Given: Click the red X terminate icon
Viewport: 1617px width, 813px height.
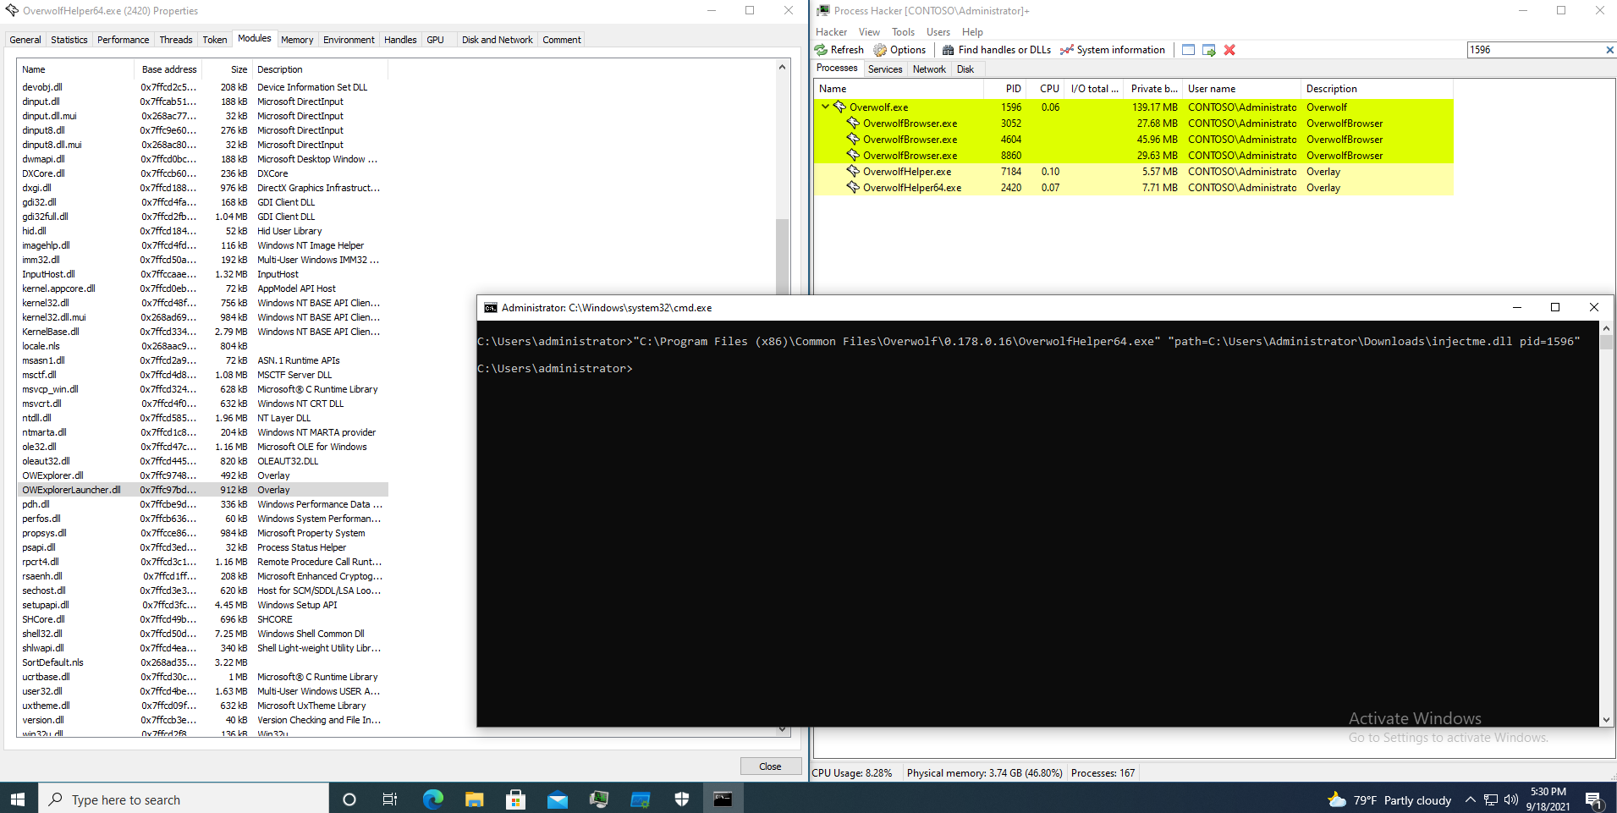Looking at the screenshot, I should point(1229,50).
